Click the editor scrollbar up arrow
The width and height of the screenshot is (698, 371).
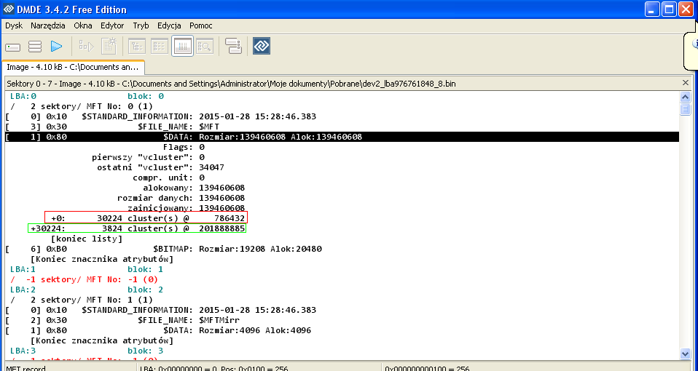point(685,97)
